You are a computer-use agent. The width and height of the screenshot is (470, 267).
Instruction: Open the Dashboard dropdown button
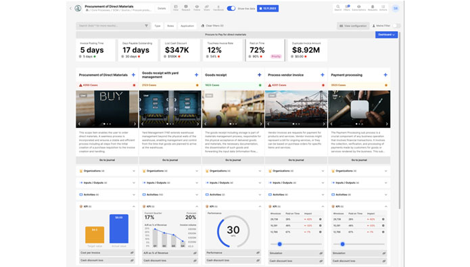click(x=386, y=34)
